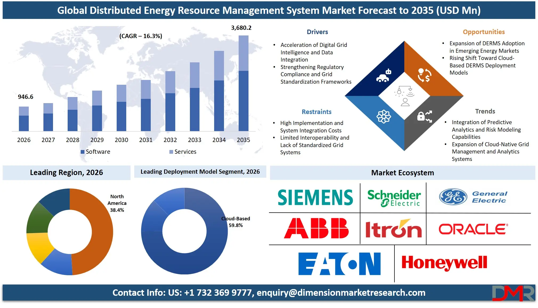This screenshot has width=538, height=308.
Task: Click the snowflake gear icon in blue segment
Action: click(x=384, y=116)
